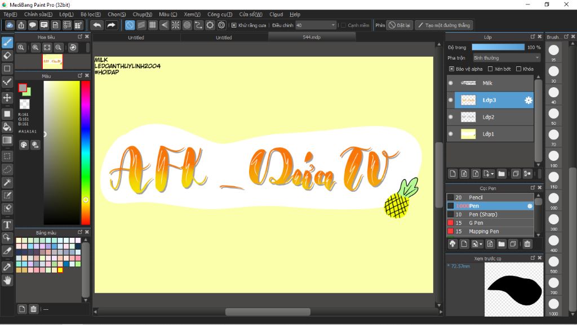Open the Điều chỉnh value dropdown
Viewport: 577px width, 325px height.
click(x=333, y=25)
